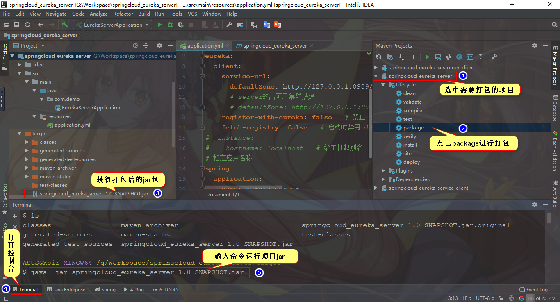
Task: Open Settings via the main toolbar wrench icon
Action: coord(229,25)
